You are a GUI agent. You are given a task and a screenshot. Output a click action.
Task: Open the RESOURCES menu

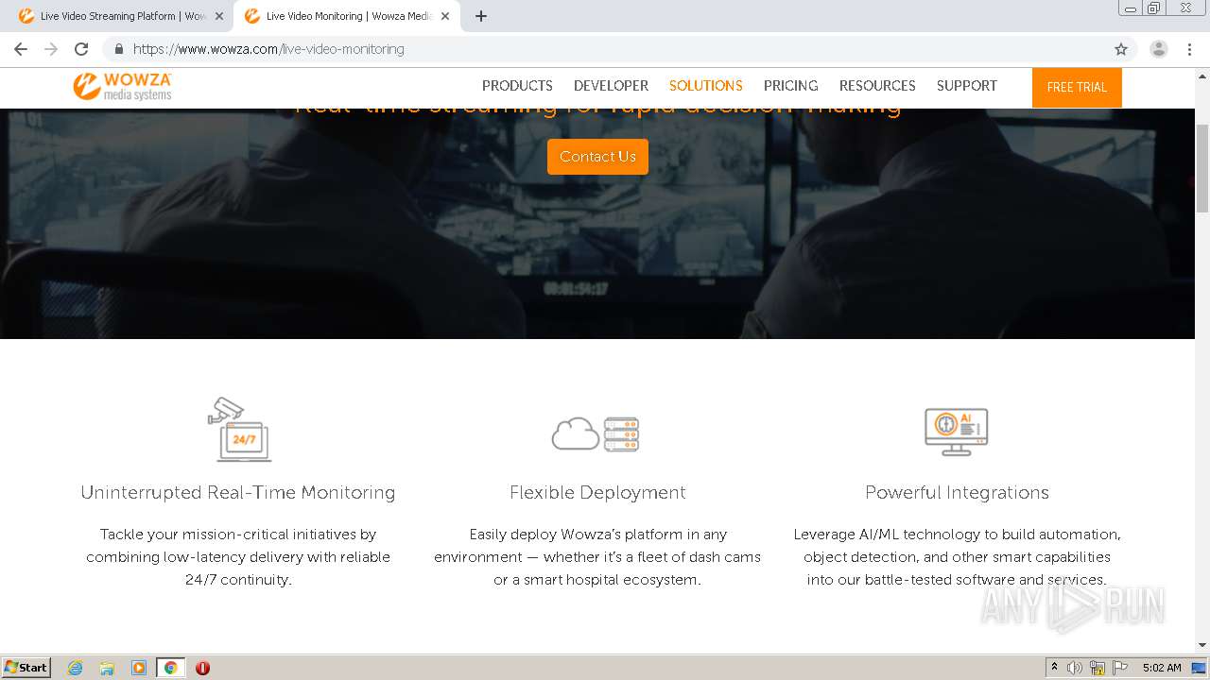click(877, 86)
